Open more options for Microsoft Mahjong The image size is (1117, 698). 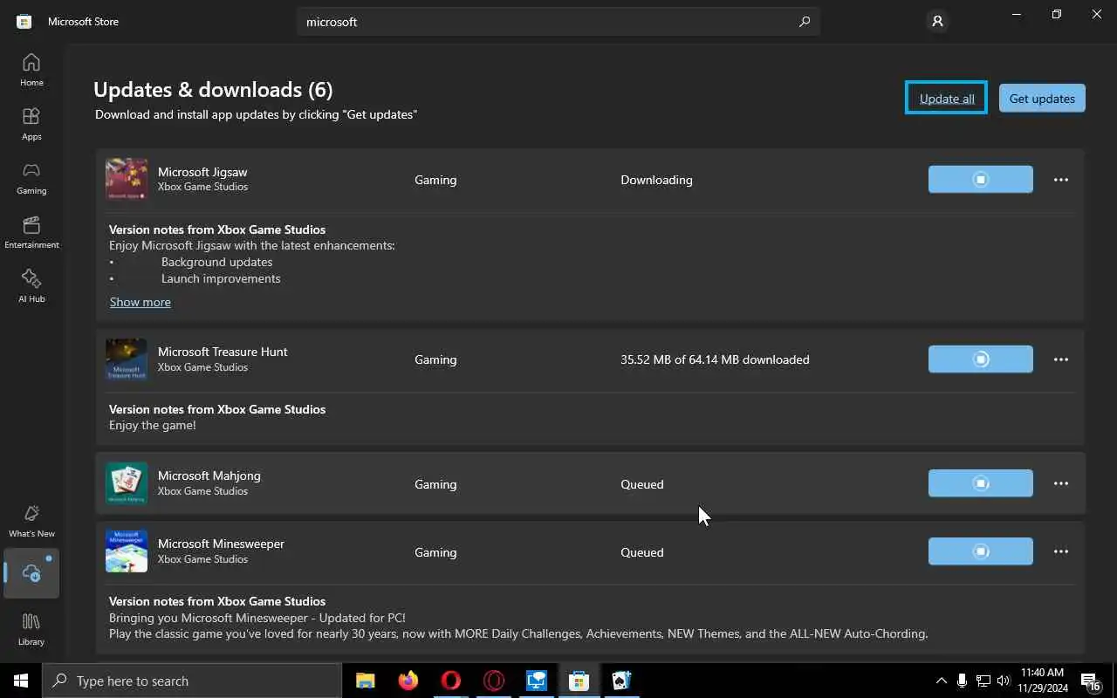1061,483
